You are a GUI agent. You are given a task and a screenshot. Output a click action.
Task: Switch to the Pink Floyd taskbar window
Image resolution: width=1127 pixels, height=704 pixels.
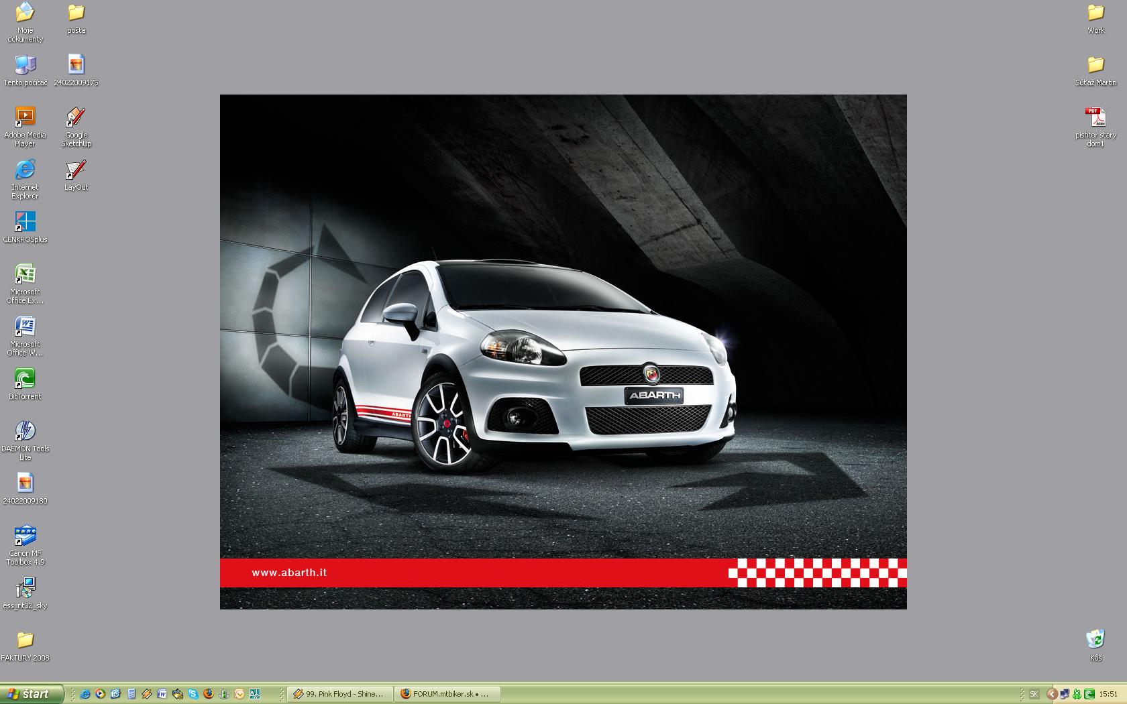click(x=340, y=694)
